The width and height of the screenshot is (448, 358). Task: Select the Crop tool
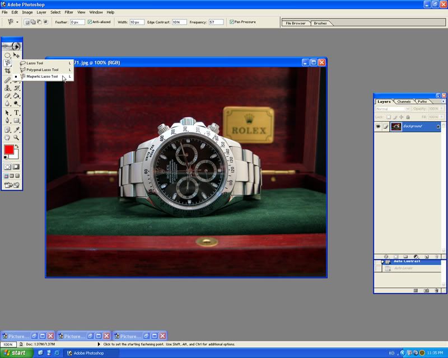pos(7,70)
